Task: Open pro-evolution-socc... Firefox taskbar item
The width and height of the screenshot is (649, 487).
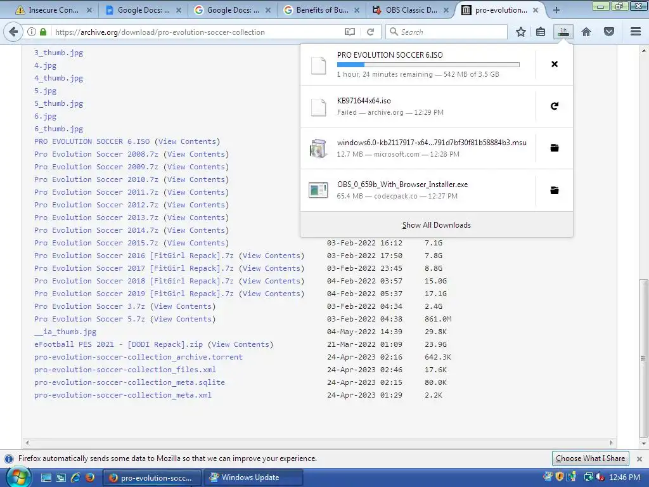Action: 151,477
